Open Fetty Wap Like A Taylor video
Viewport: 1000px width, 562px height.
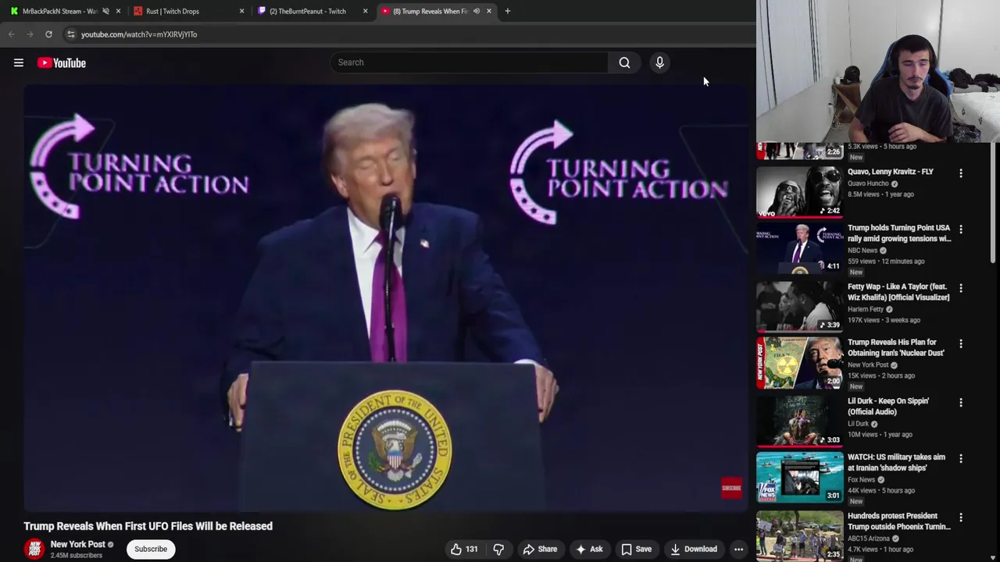(x=898, y=292)
